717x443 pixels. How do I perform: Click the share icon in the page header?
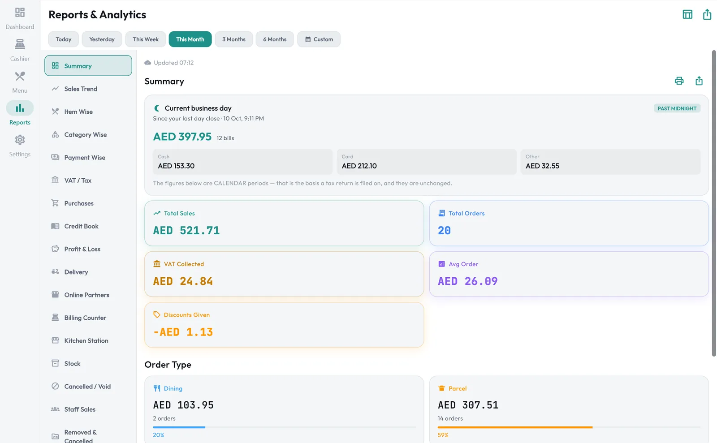click(707, 14)
